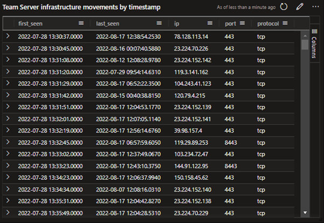The height and width of the screenshot is (223, 324).
Task: Expand row with IP 104.243.41.123
Action: pyautogui.click(x=8, y=83)
